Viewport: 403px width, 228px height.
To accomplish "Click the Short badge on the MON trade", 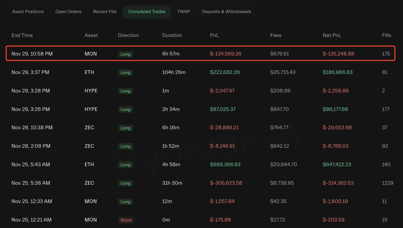I will (x=126, y=220).
